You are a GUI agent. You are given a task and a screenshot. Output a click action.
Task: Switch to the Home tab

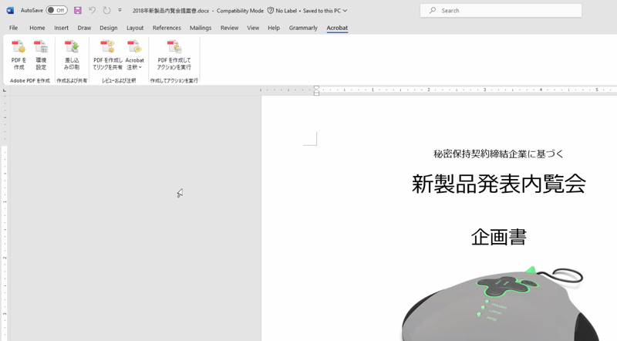point(37,28)
